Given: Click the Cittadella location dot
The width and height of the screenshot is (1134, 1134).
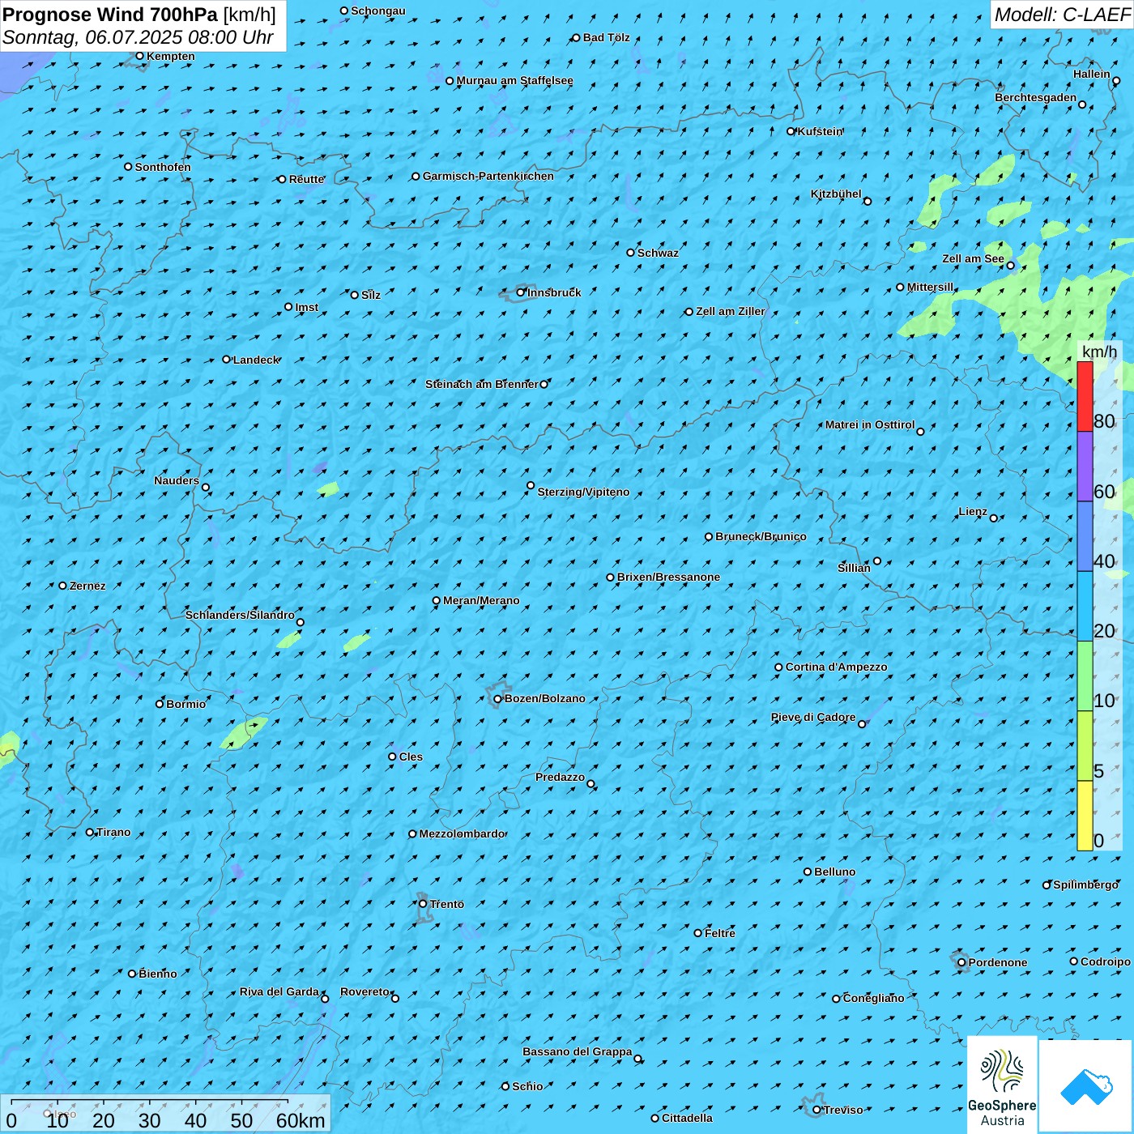Looking at the screenshot, I should 655,1119.
